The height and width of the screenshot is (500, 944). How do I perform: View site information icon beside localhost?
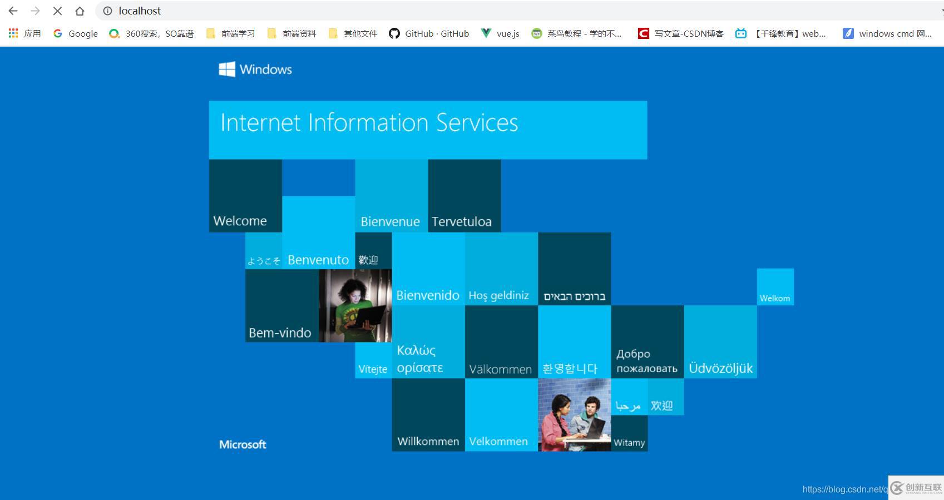107,11
